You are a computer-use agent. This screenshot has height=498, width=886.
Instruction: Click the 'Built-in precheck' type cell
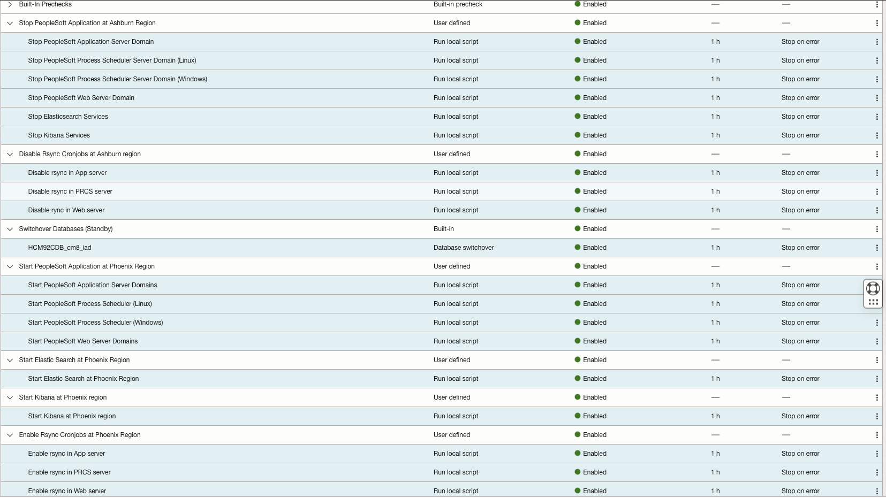458,4
